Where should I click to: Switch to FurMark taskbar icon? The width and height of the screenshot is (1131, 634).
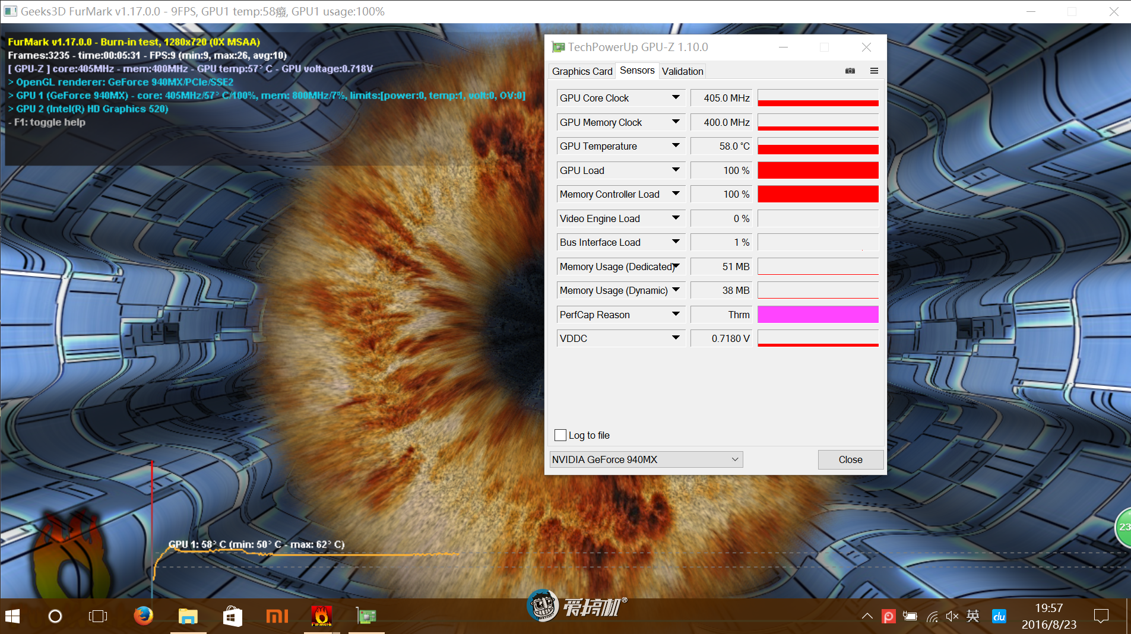(x=322, y=616)
